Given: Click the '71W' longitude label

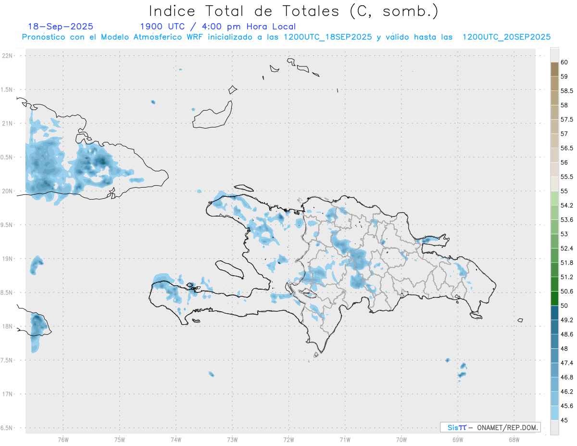Looking at the screenshot, I should point(345,440).
